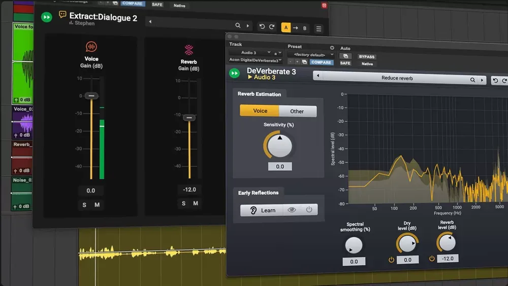Solo the Voice channel
Viewport: 508px width, 286px height.
(84, 205)
